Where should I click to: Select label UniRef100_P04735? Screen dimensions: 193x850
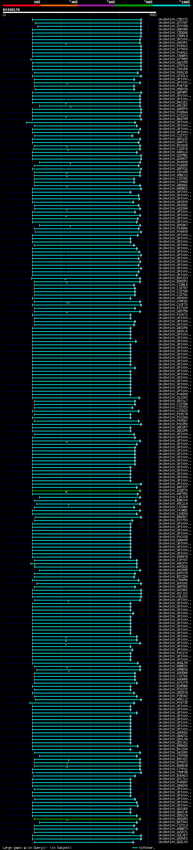coord(173,703)
